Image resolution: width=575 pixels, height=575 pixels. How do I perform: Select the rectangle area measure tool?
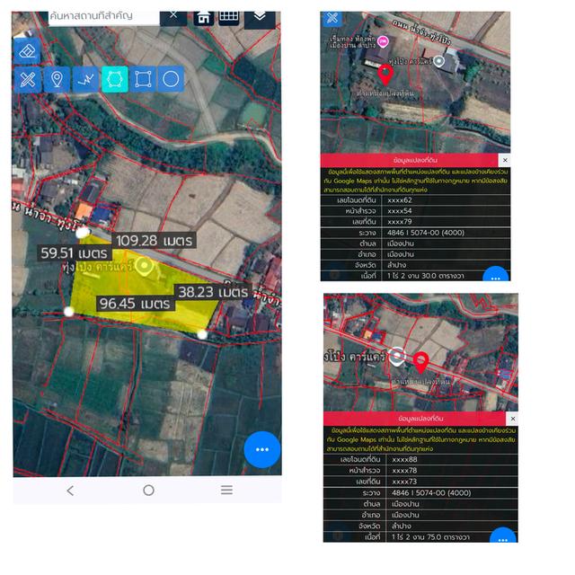143,80
